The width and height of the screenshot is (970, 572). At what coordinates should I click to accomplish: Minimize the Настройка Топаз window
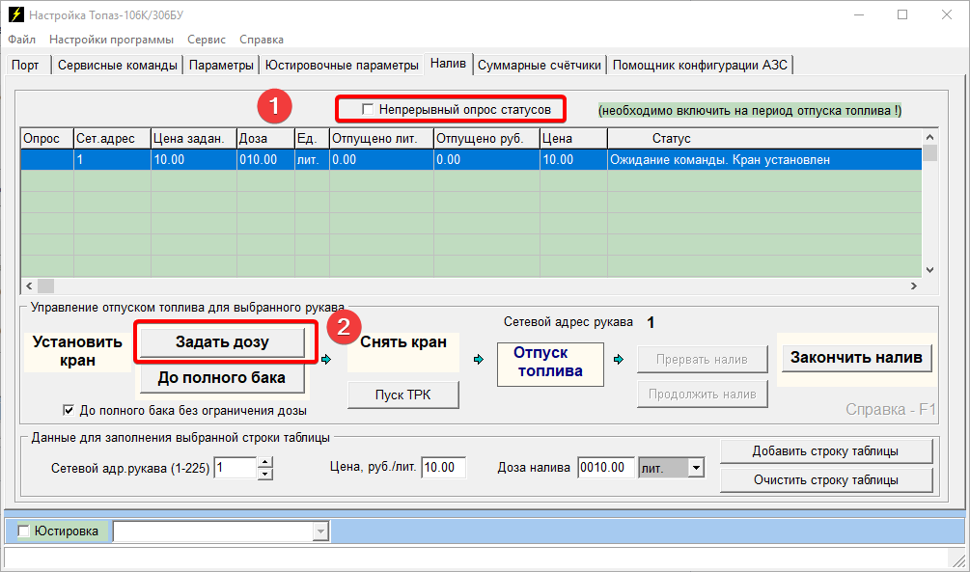(859, 14)
